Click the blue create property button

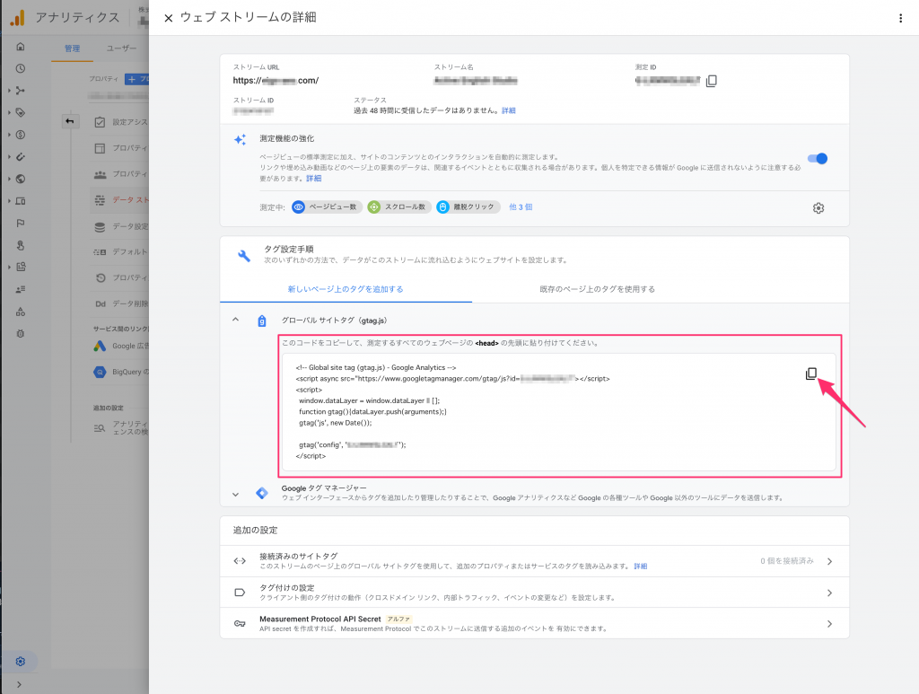pyautogui.click(x=137, y=79)
